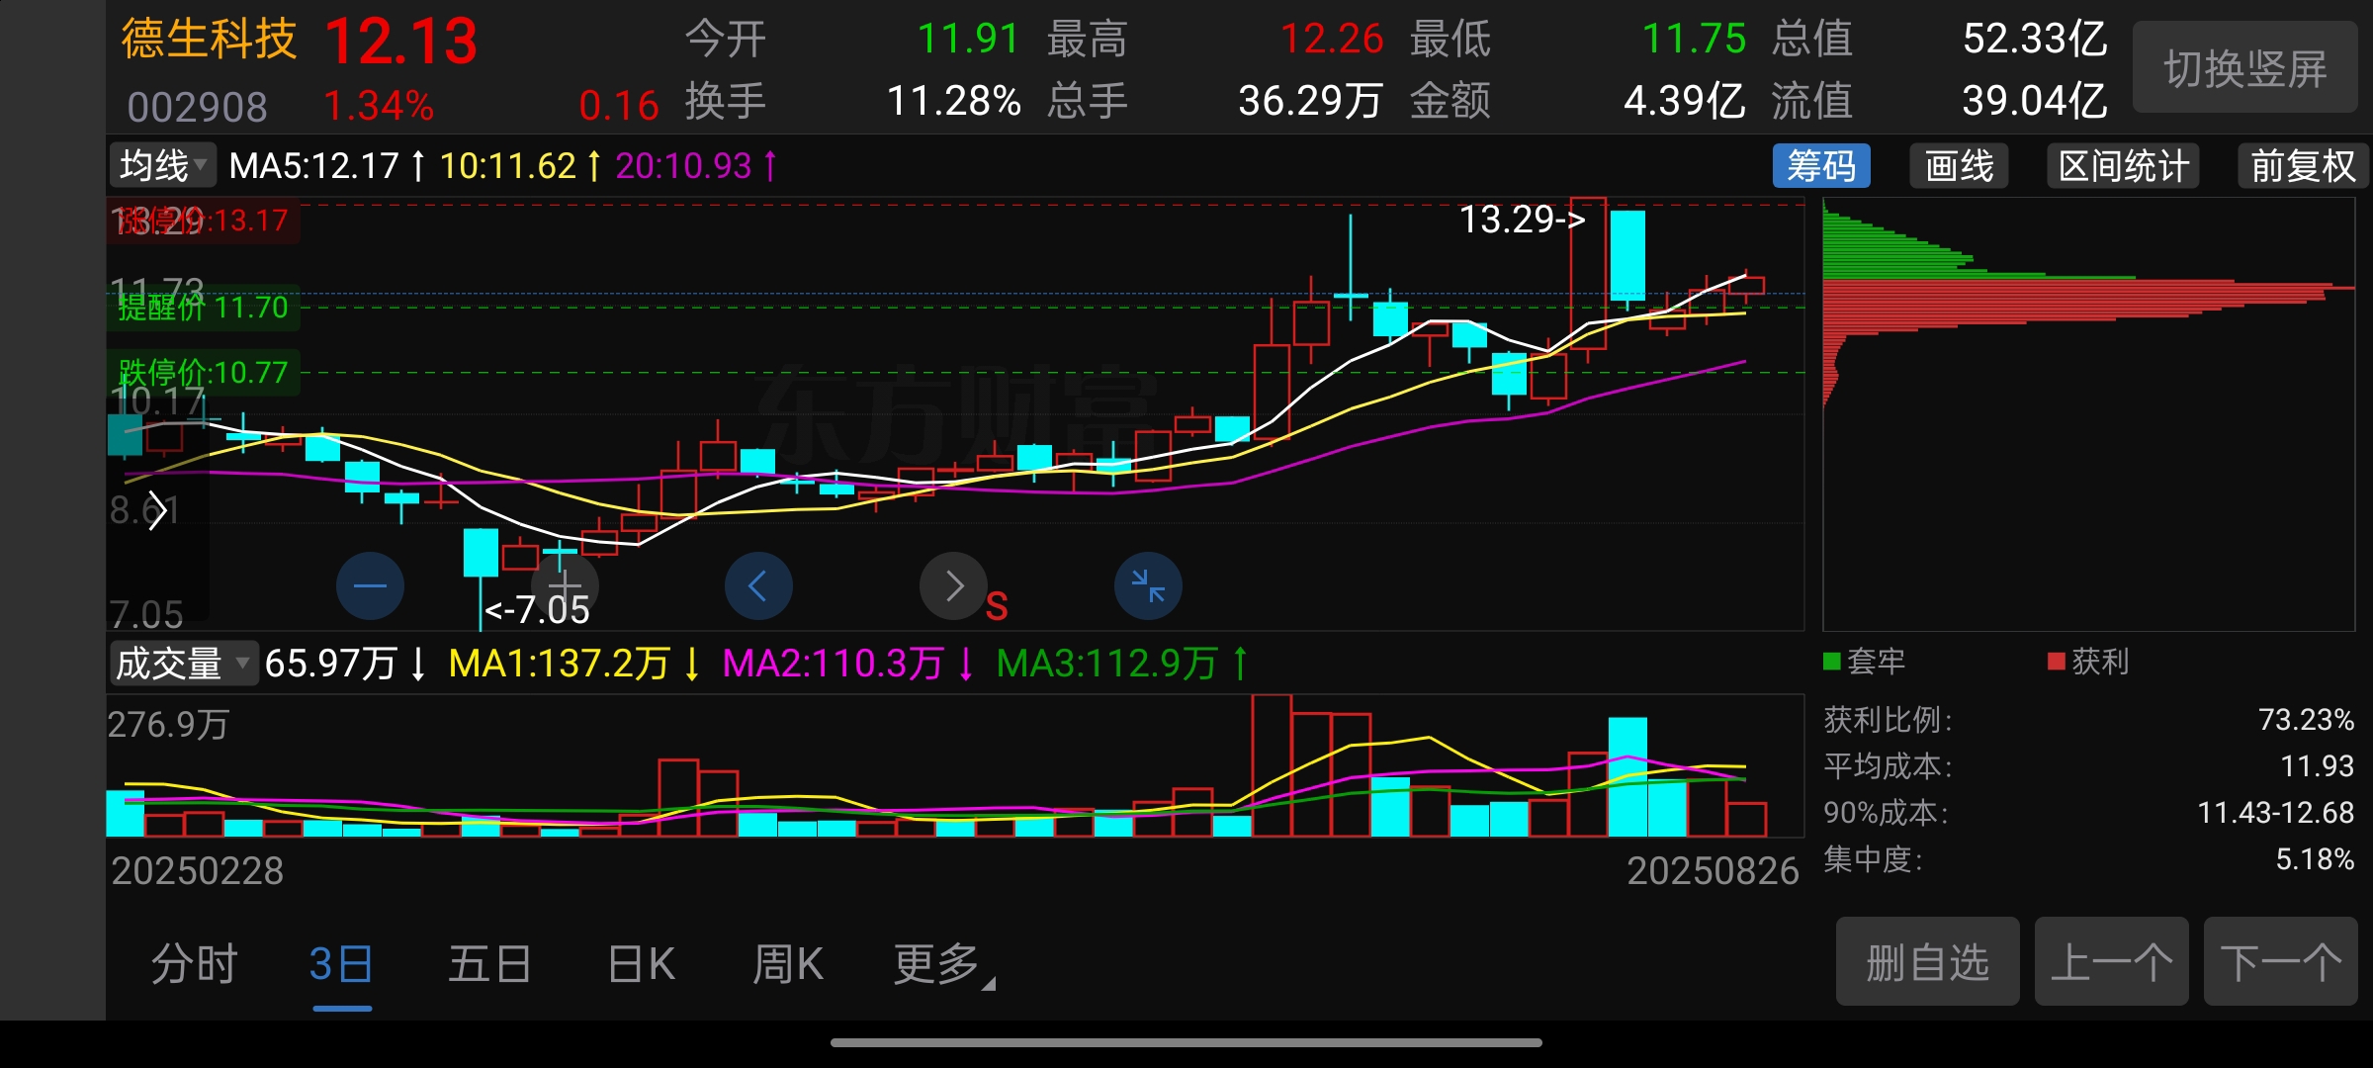Screen dimensions: 2373x1068
Task: Move chart left with the blue arrow button
Action: pyautogui.click(x=758, y=586)
